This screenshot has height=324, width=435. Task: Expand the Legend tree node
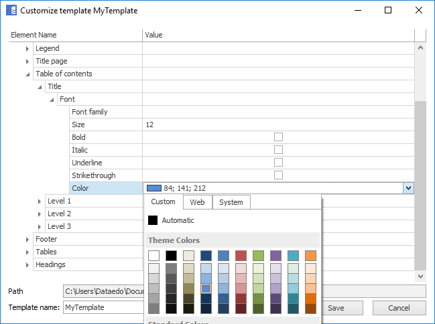tap(27, 49)
